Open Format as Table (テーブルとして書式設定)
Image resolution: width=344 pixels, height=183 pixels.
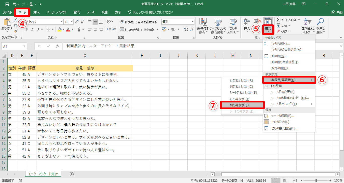[x=218, y=26]
